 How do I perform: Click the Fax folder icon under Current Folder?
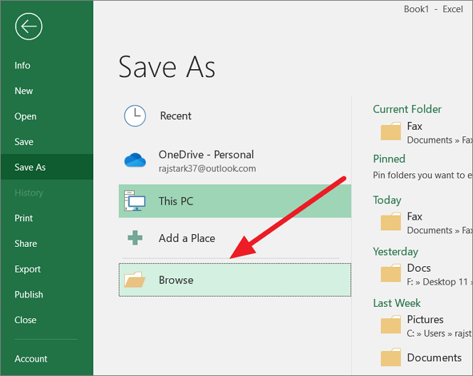pos(390,131)
